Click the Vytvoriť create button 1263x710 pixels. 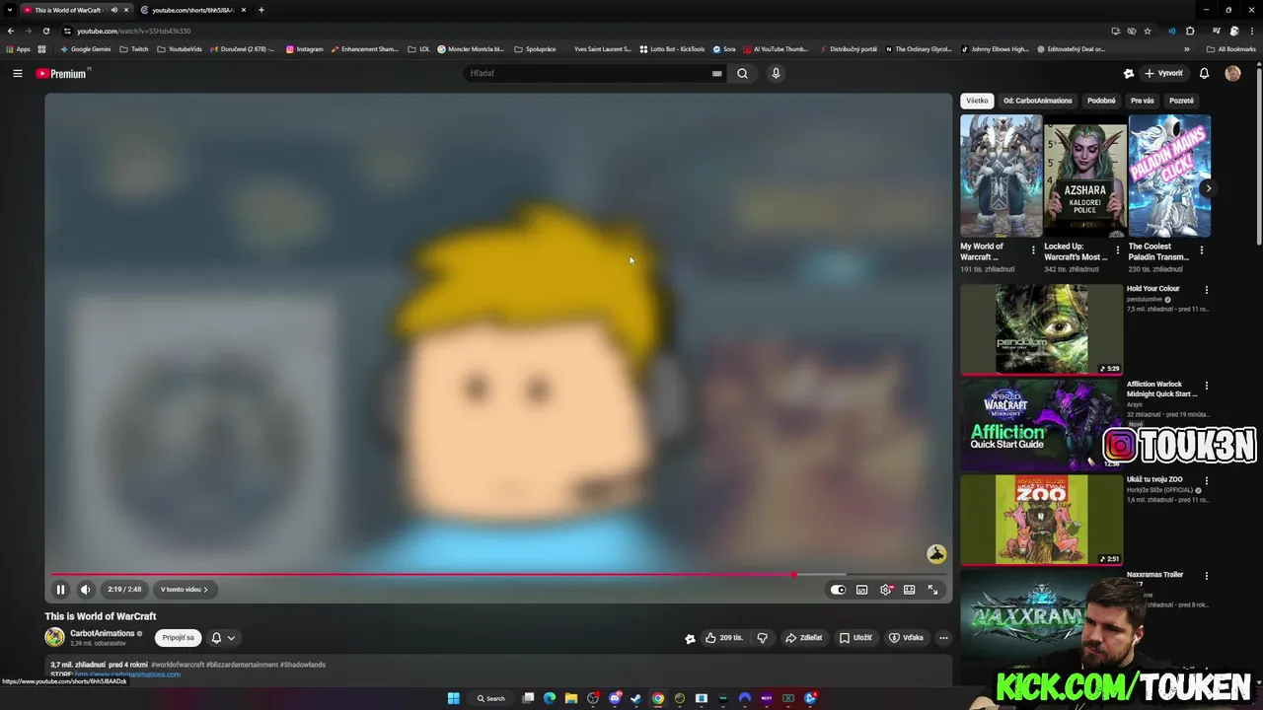coord(1163,73)
